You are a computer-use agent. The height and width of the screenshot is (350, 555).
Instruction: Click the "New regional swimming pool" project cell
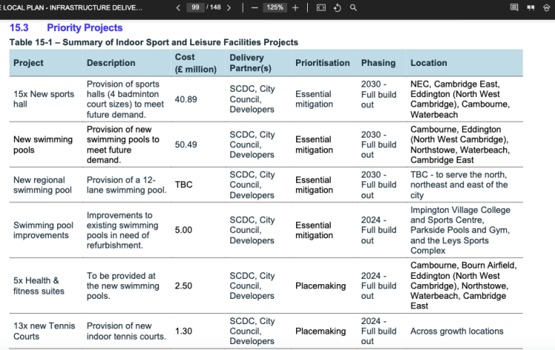(39, 185)
